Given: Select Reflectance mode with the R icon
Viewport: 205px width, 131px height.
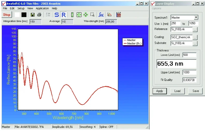Looking at the screenshot, I should 64,15.
